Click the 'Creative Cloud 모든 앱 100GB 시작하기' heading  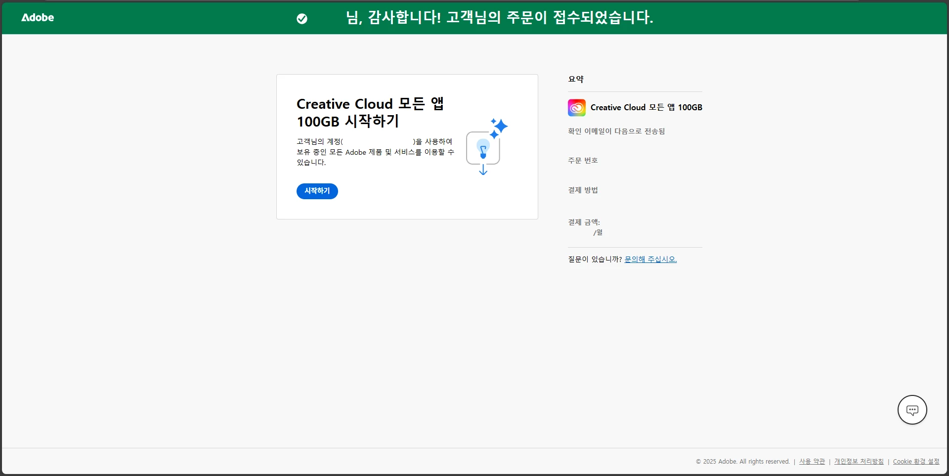pos(370,113)
